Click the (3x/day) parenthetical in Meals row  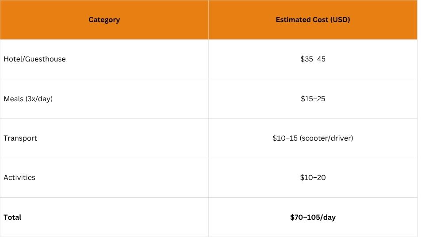[x=39, y=99]
